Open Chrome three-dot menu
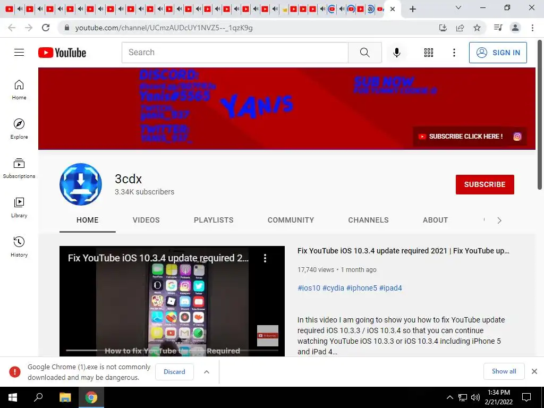Screen dimensions: 544x408 [532, 28]
